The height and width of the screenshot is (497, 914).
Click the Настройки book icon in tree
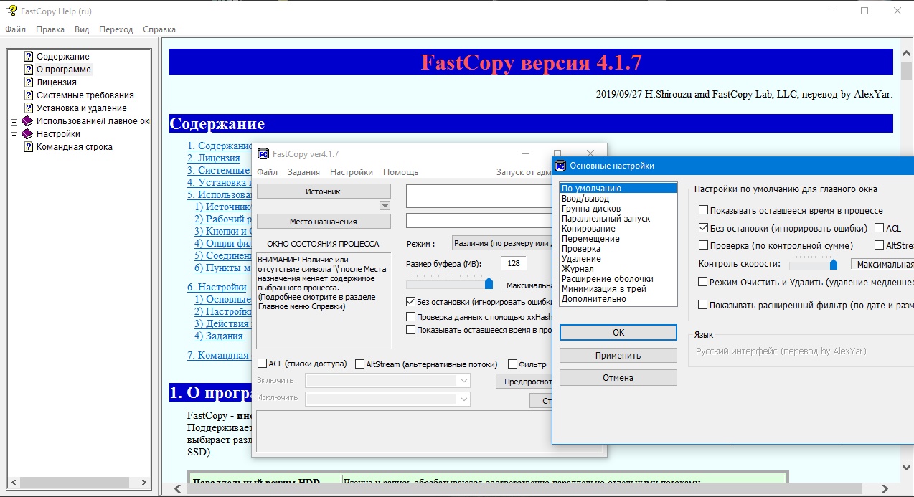tap(27, 134)
